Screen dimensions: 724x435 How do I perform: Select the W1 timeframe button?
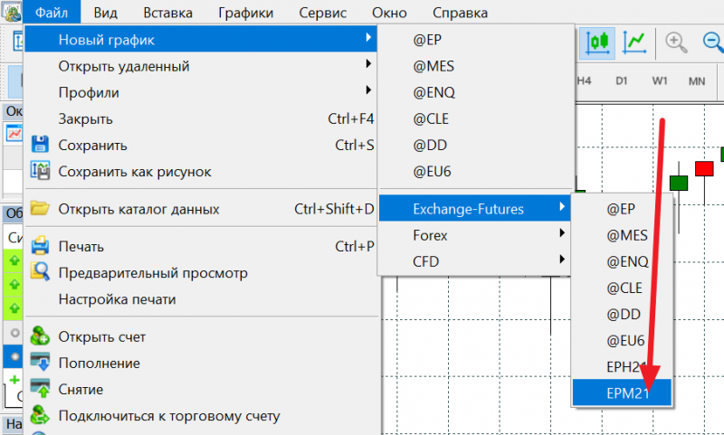pos(660,80)
